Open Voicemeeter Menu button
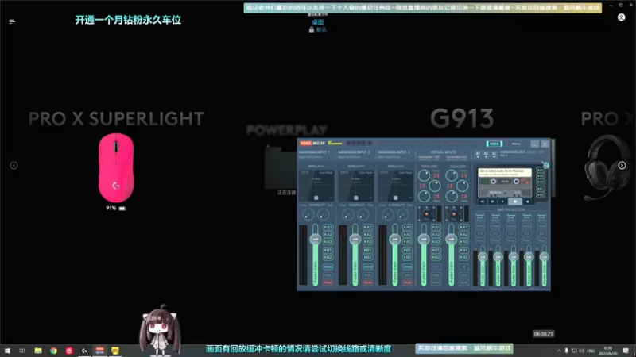 [516, 144]
